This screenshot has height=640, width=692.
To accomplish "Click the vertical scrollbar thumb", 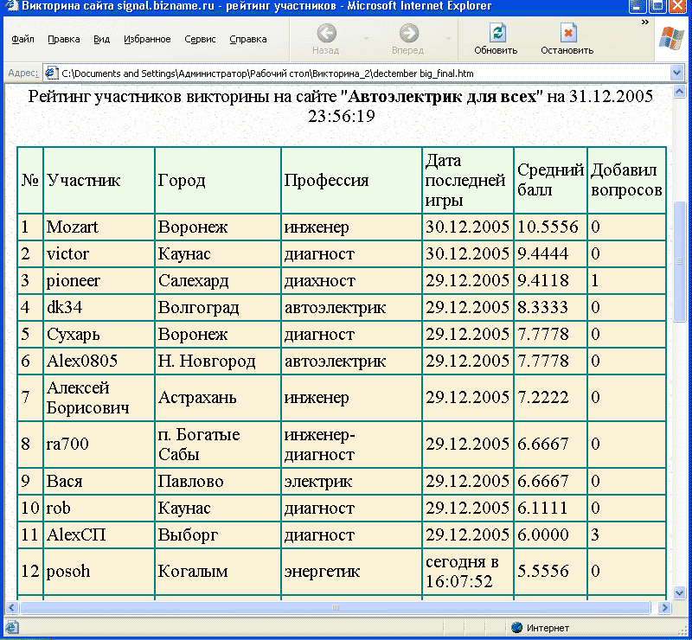I will click(679, 262).
